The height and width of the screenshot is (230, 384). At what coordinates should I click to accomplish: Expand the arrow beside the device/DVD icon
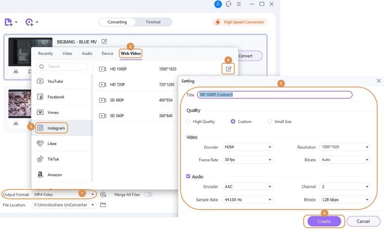(x=37, y=22)
